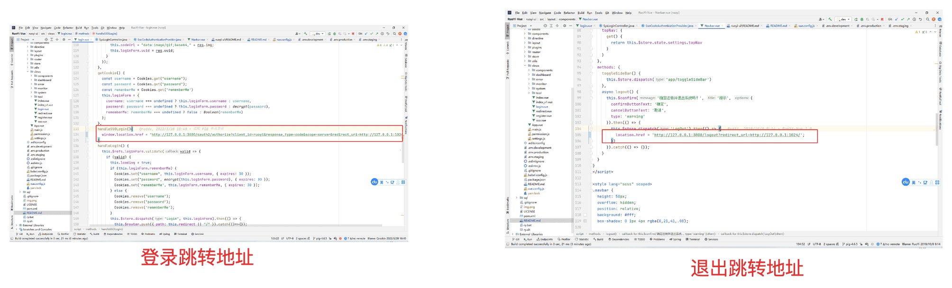
Task: Open Search Everywhere magnifier in Navbar.vue window
Action: (927, 19)
